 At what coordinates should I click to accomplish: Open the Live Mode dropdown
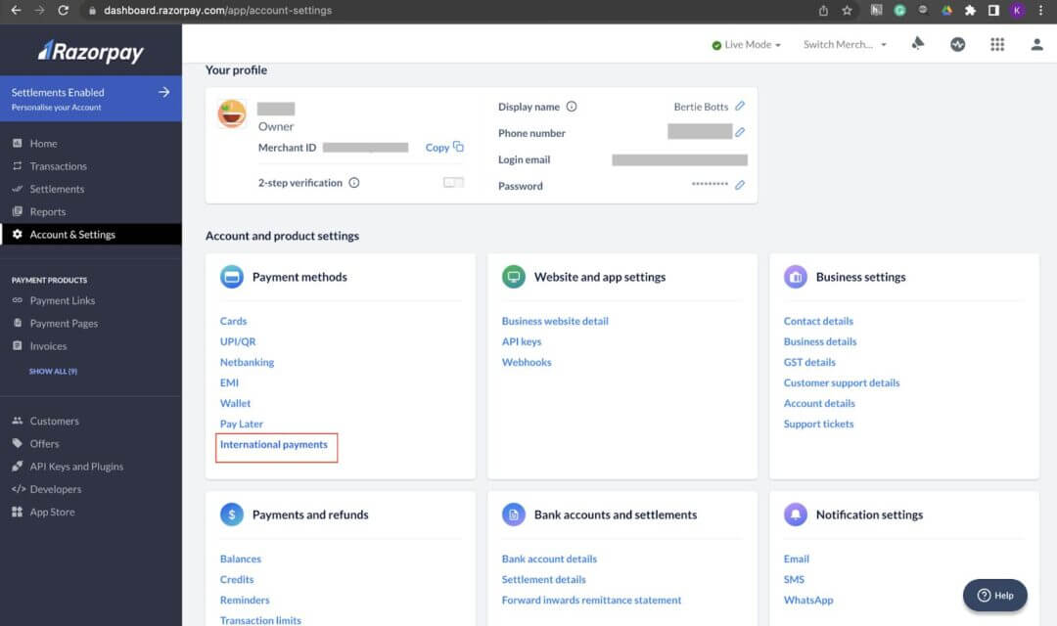(746, 45)
